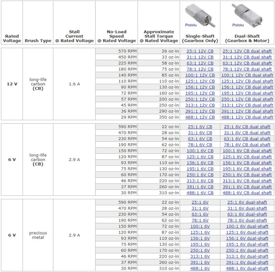Viewport: 275px width, 272px height.
Task: Open the 31:1 12V CB link
Action: pos(200,57)
